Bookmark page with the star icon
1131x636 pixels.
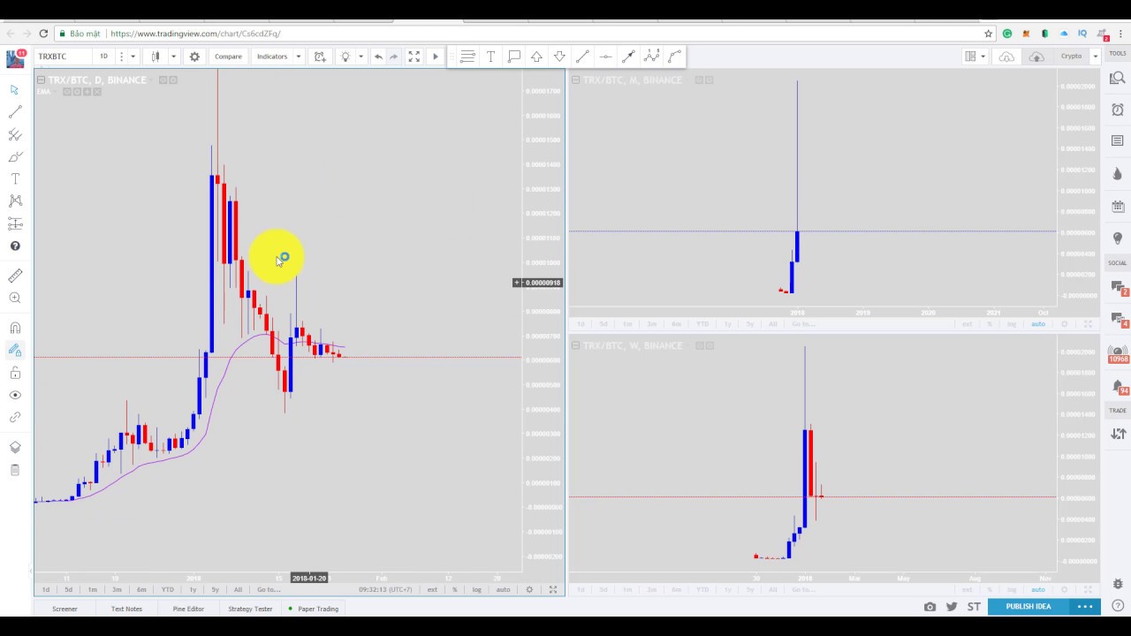pos(989,34)
